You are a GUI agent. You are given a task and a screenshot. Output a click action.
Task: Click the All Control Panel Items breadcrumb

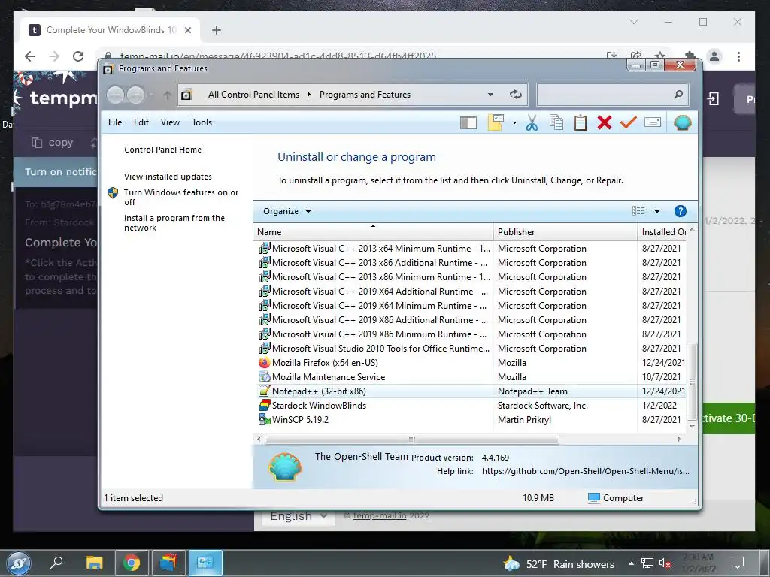coord(253,95)
